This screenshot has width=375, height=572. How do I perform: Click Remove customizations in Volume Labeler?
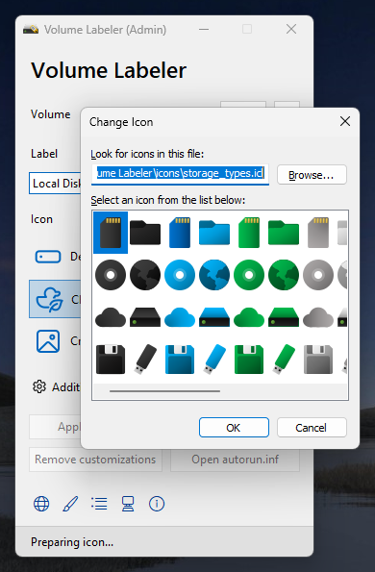95,460
